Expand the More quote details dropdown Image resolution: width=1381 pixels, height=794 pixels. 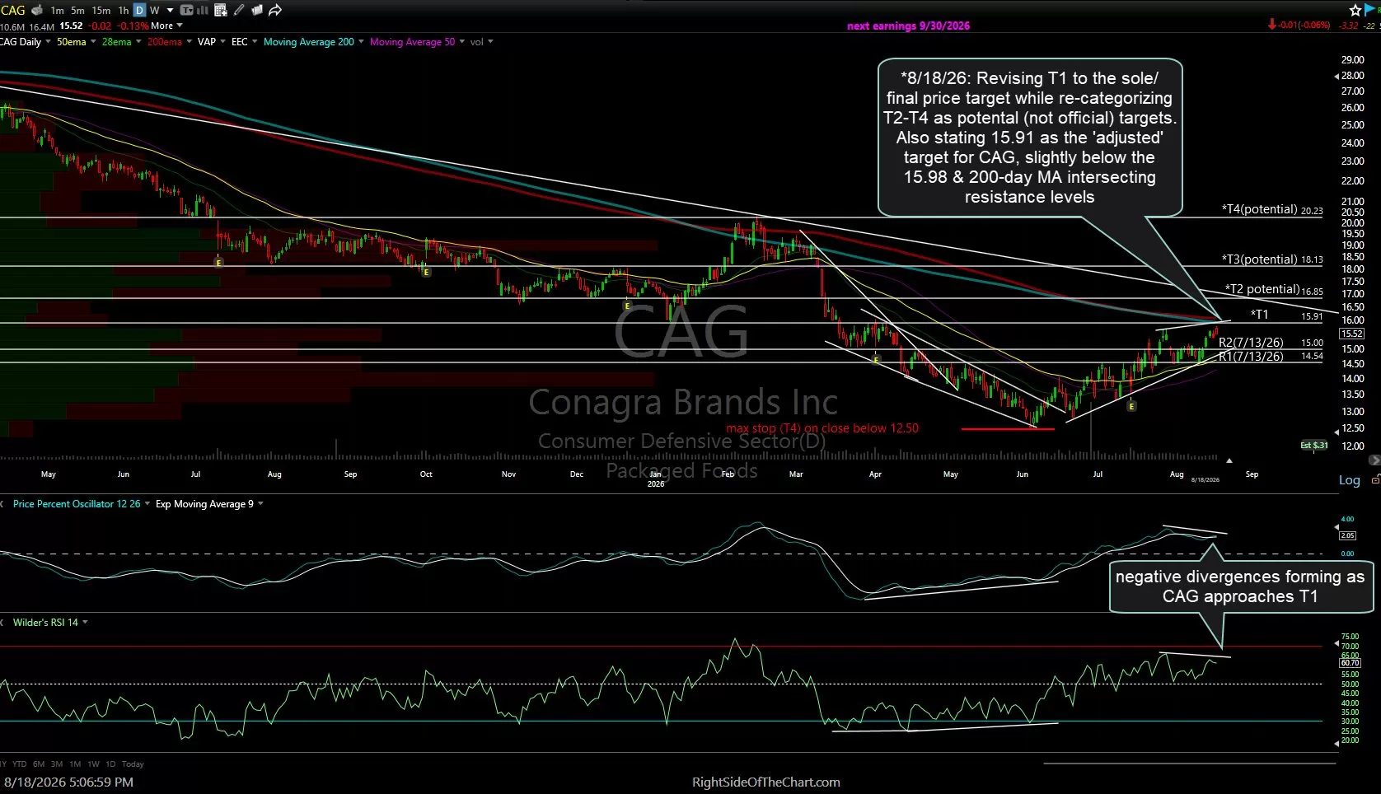point(166,26)
